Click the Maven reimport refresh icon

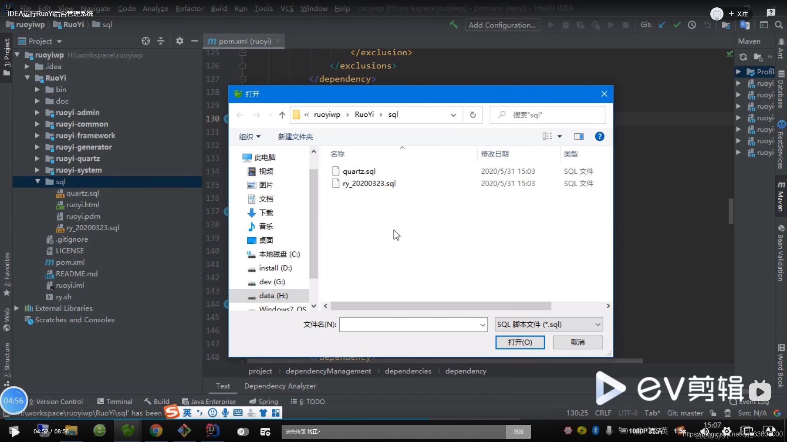pos(743,57)
